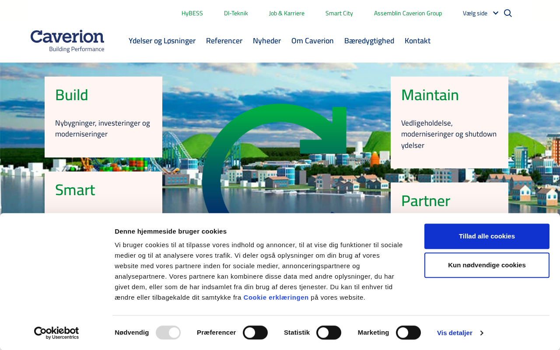The width and height of the screenshot is (560, 350).
Task: Open the Referencer menu item
Action: click(224, 41)
